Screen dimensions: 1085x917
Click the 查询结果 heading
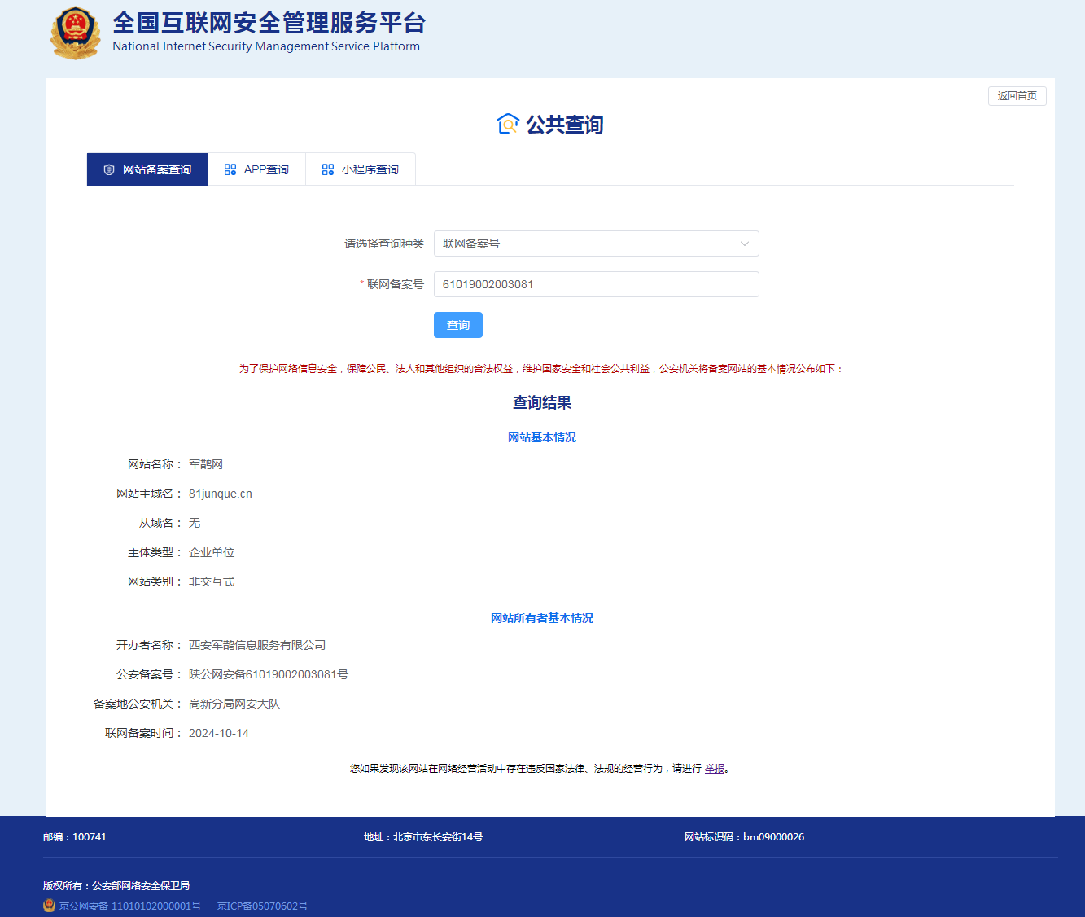click(x=542, y=402)
